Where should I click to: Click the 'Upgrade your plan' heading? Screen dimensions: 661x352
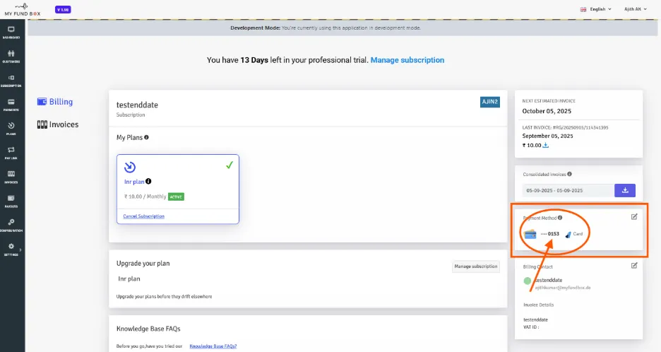point(143,264)
